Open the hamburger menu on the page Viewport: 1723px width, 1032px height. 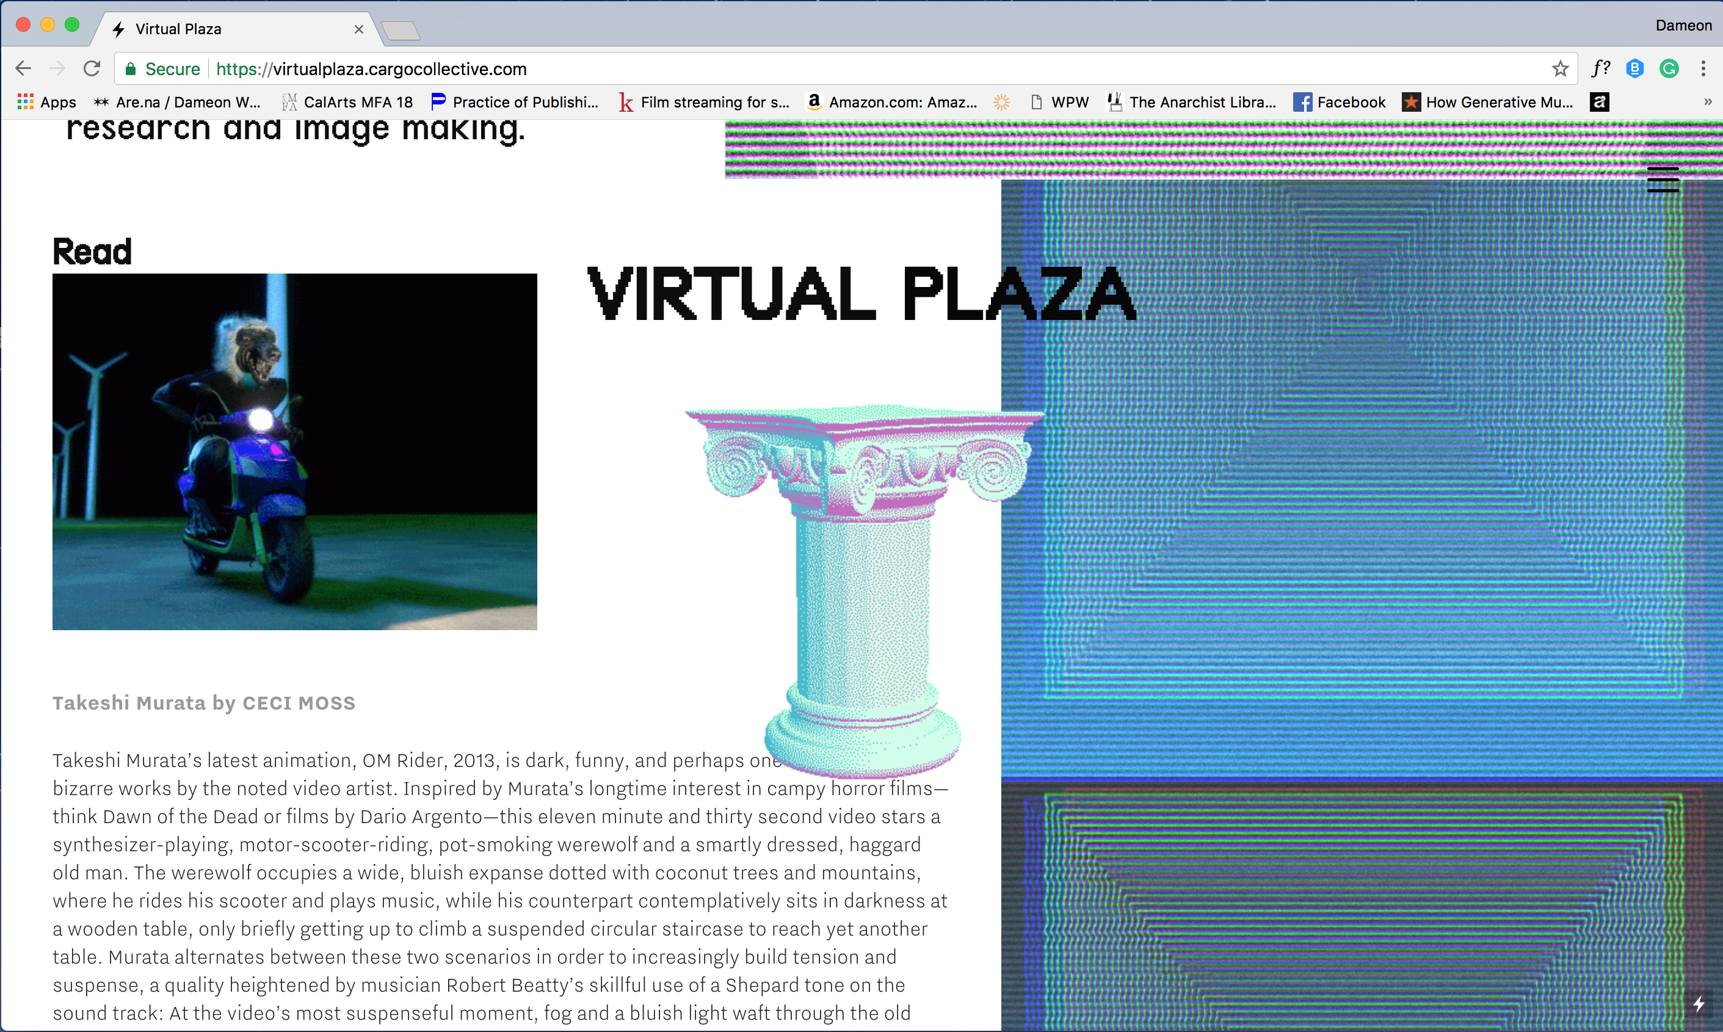click(1663, 180)
